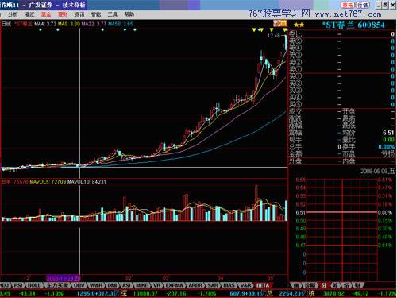
Task: Click the 分 tab under intraday panel
Action: point(324,285)
